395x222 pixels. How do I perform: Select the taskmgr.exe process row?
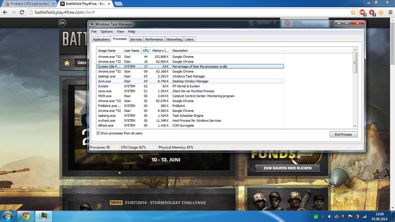click(x=190, y=76)
